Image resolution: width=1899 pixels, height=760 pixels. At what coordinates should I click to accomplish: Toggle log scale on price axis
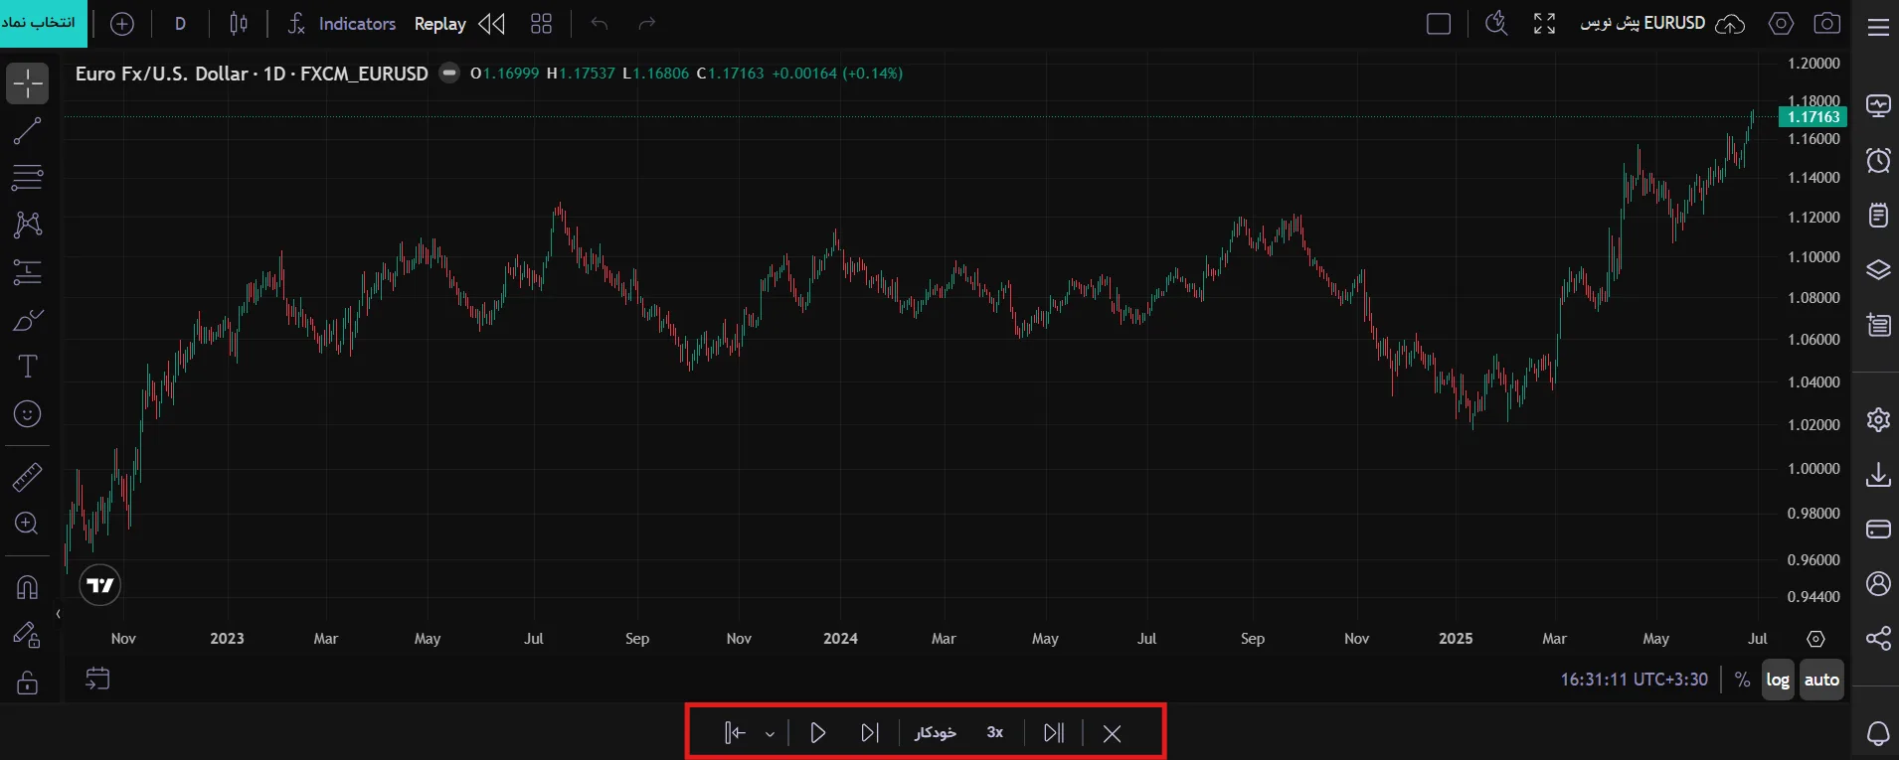[1778, 680]
